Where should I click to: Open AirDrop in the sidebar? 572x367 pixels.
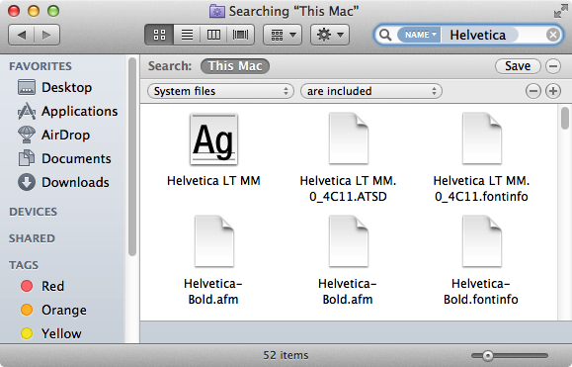pos(53,135)
